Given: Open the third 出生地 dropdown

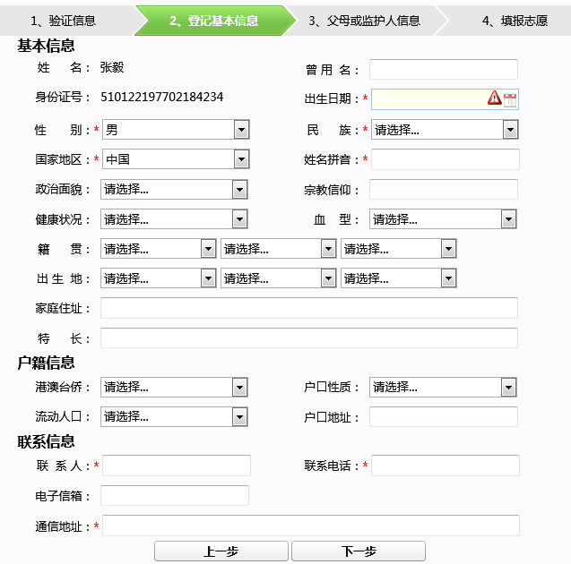Looking at the screenshot, I should tap(399, 278).
